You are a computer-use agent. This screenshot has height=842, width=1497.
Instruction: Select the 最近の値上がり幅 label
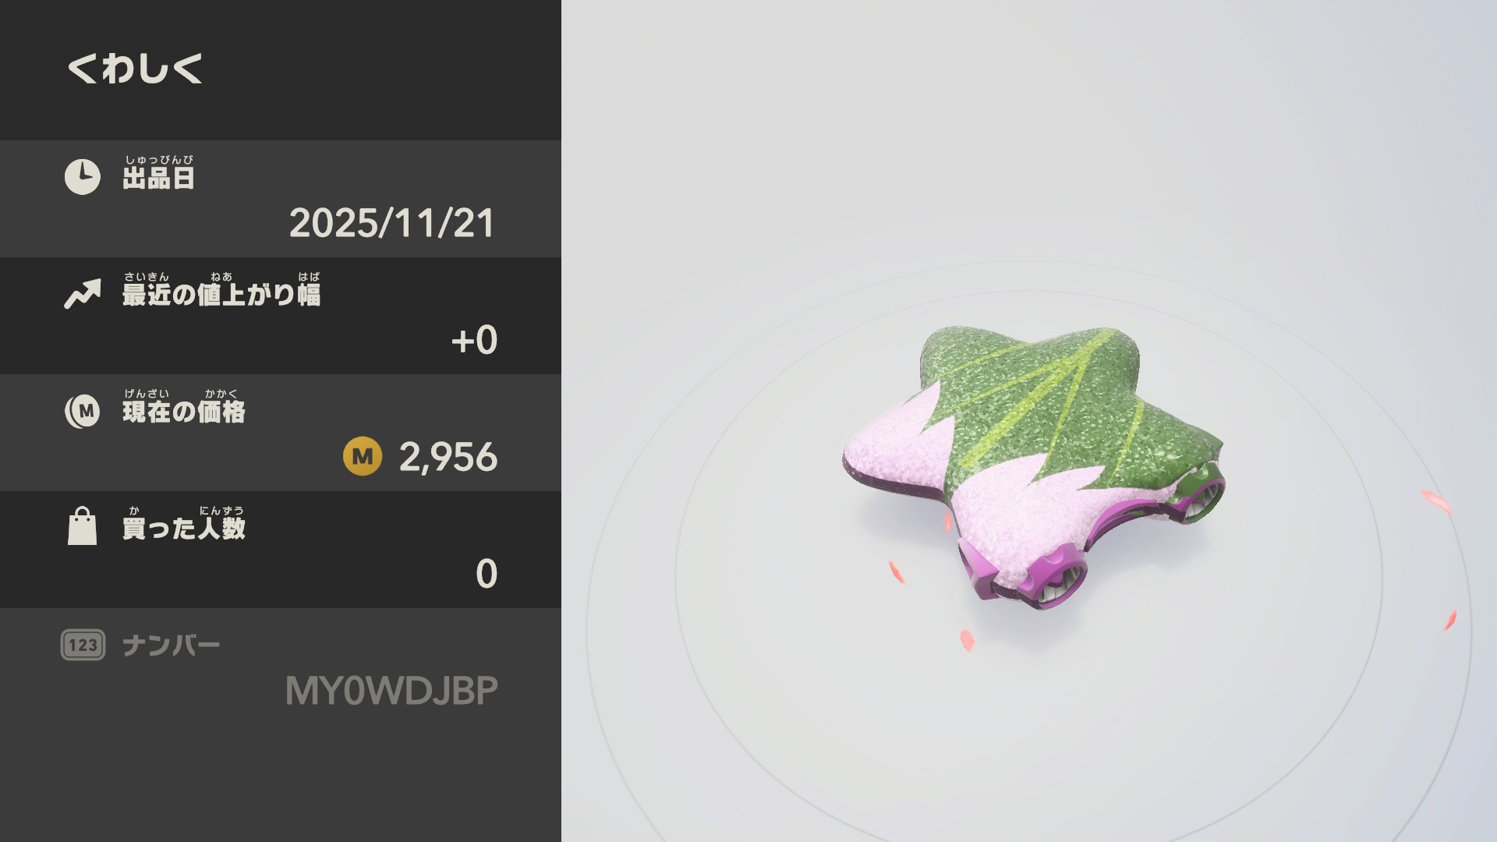tap(221, 295)
